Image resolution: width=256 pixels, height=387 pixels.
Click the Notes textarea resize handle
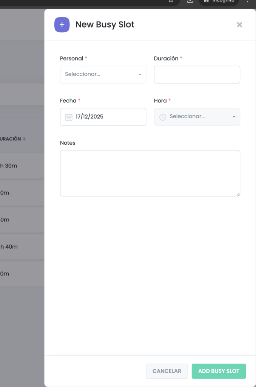(238, 194)
